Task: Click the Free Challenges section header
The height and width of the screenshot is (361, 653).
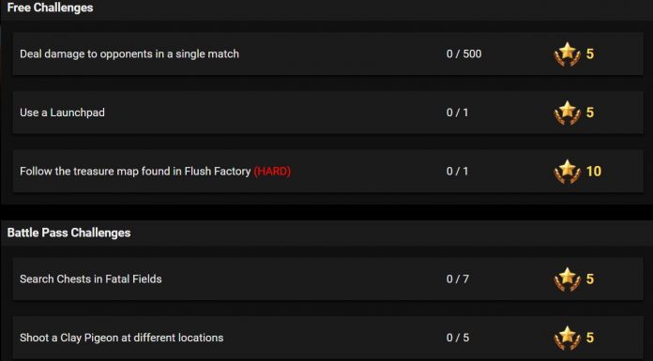Action: click(50, 8)
